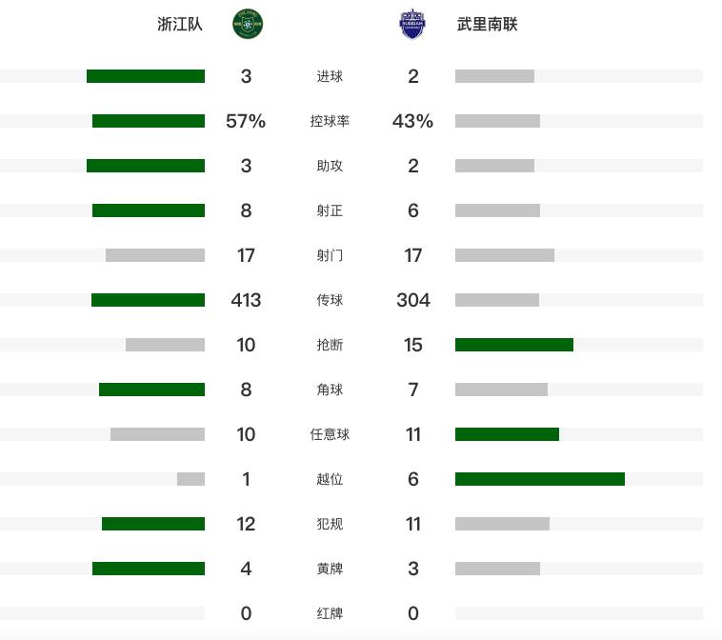The width and height of the screenshot is (722, 640).
Task: Click Zhejiang's green 进球 bar
Action: (146, 76)
